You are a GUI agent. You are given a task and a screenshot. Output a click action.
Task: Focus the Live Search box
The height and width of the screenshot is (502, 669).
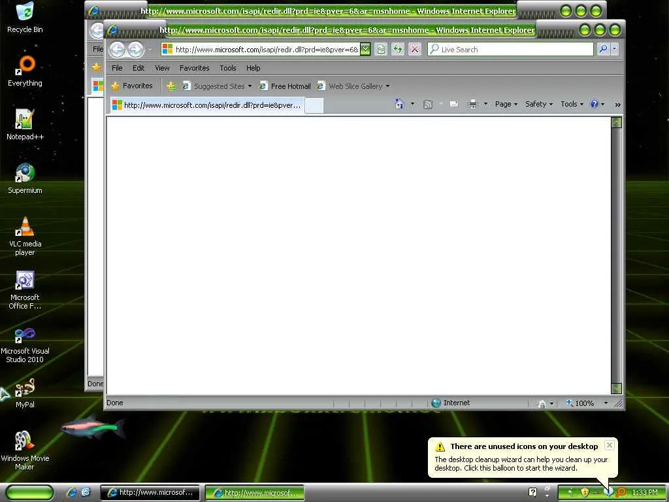click(511, 50)
